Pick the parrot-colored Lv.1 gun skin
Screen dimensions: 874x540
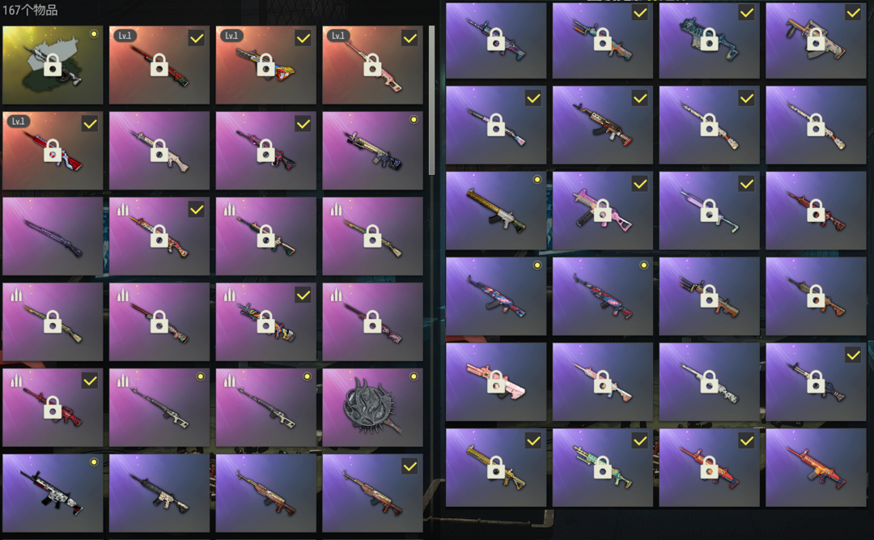(266, 65)
